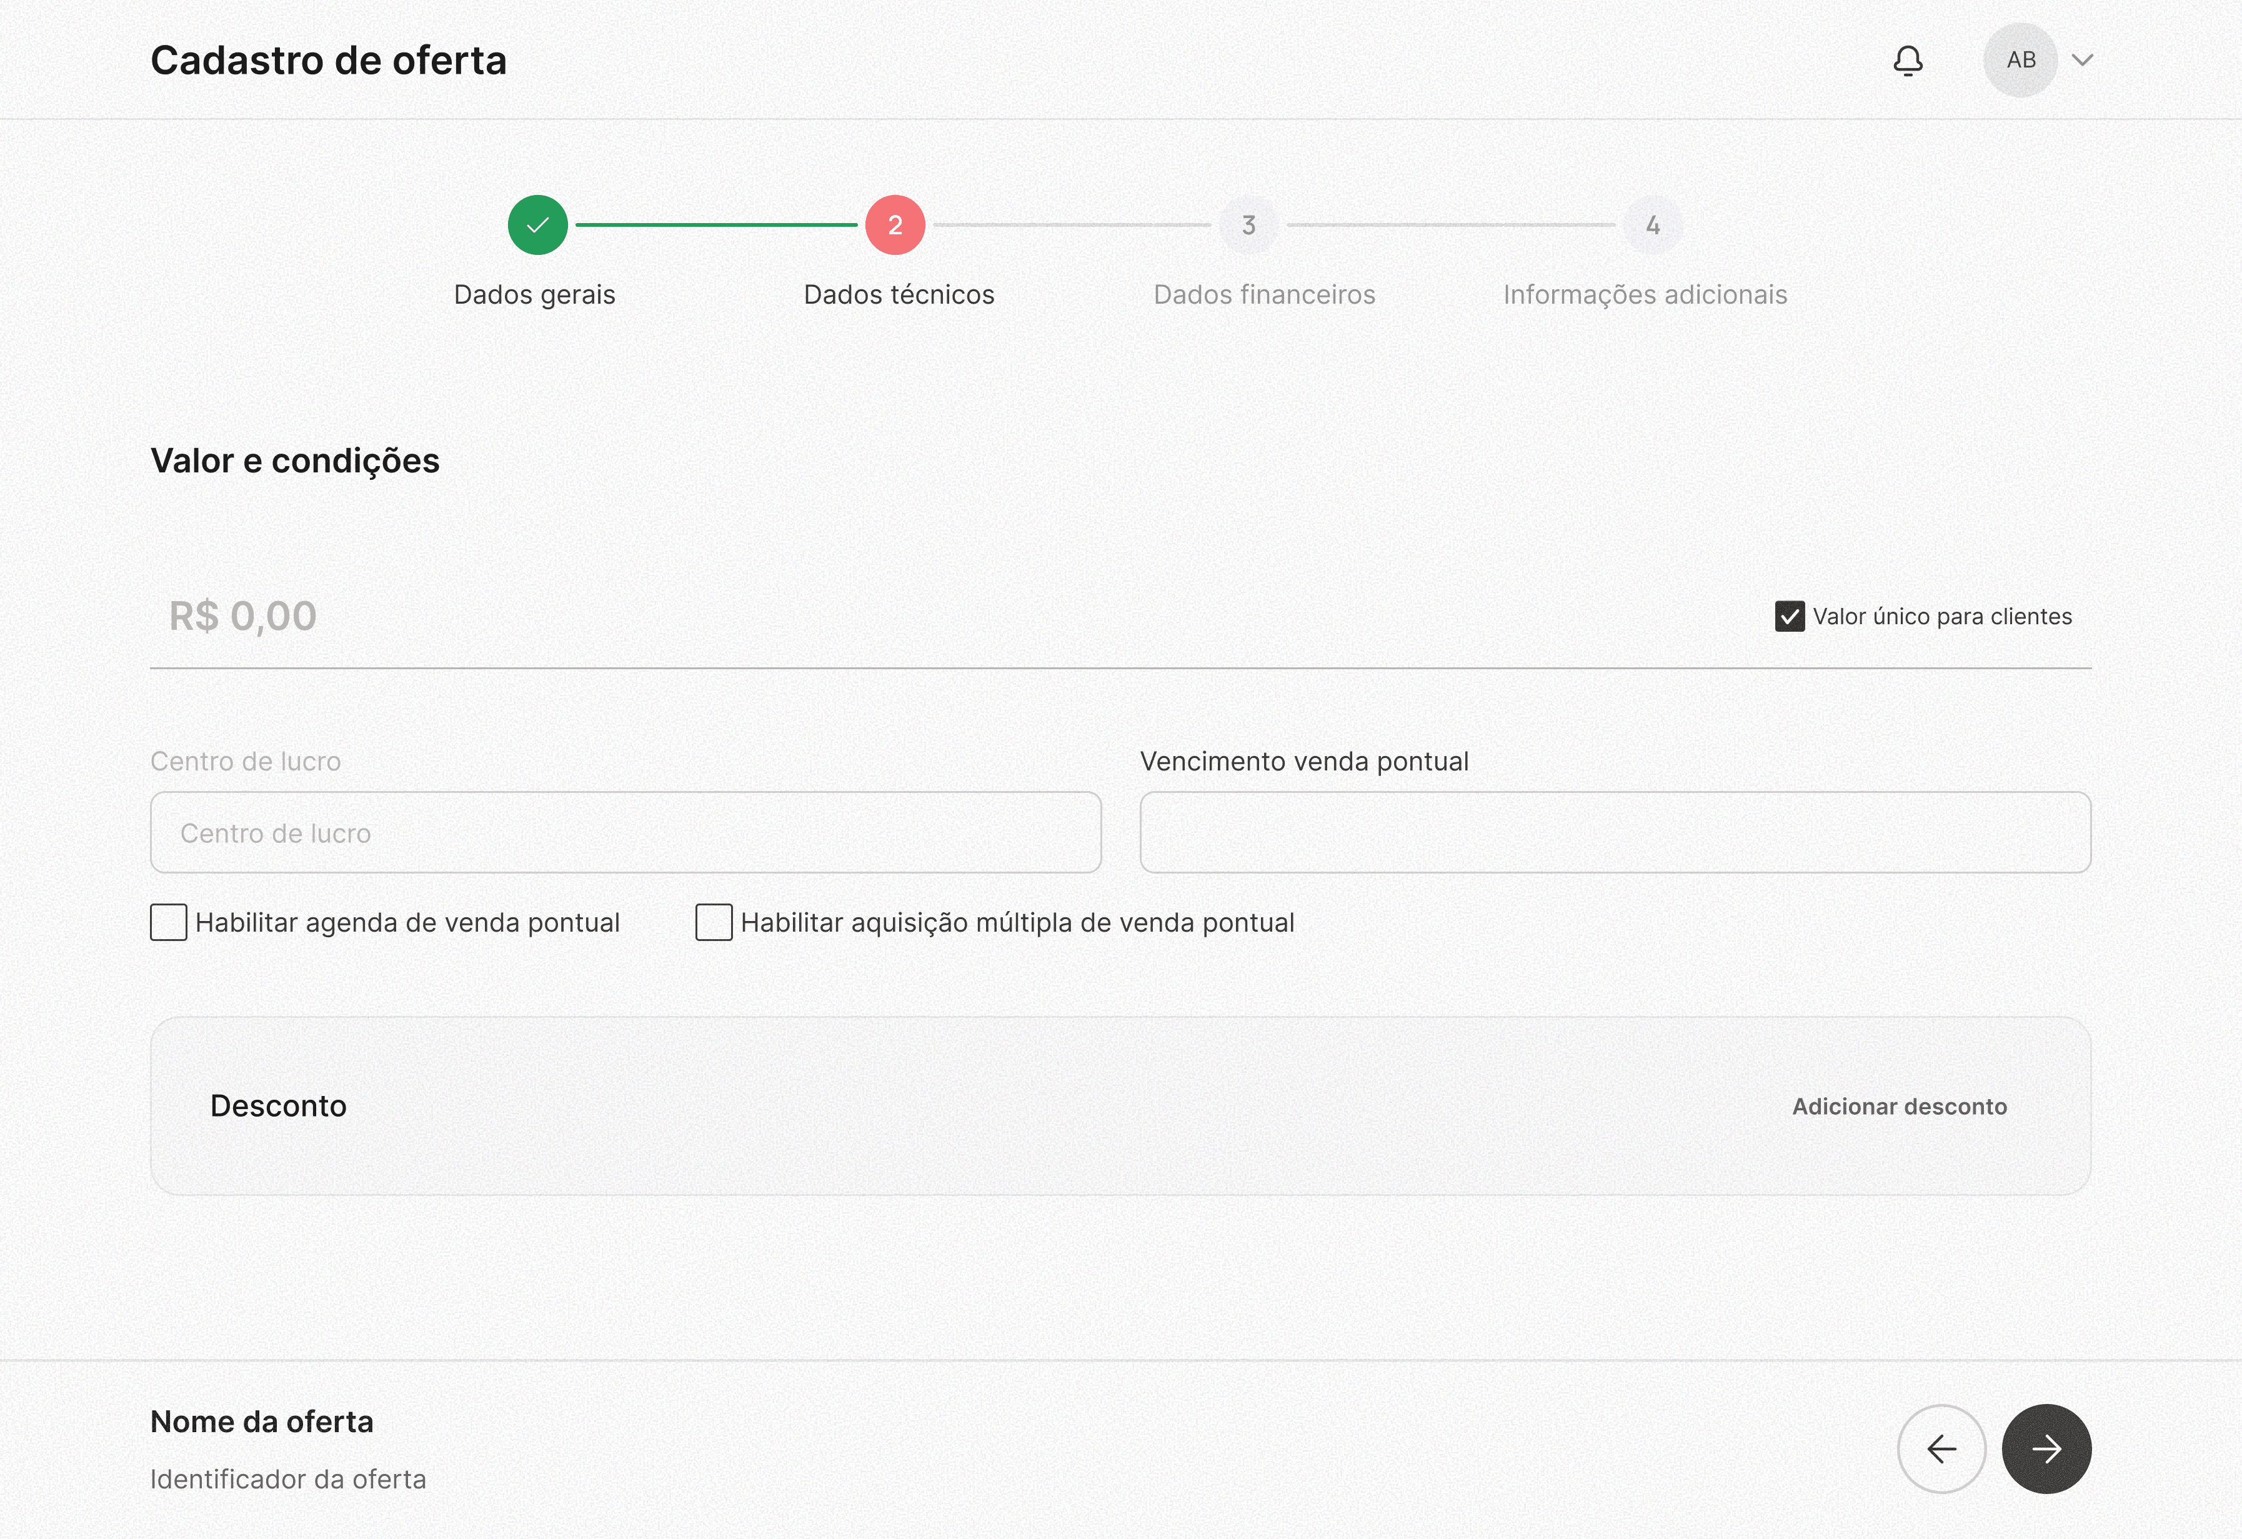
Task: Click step 4 circle in stepper
Action: pos(1653,225)
